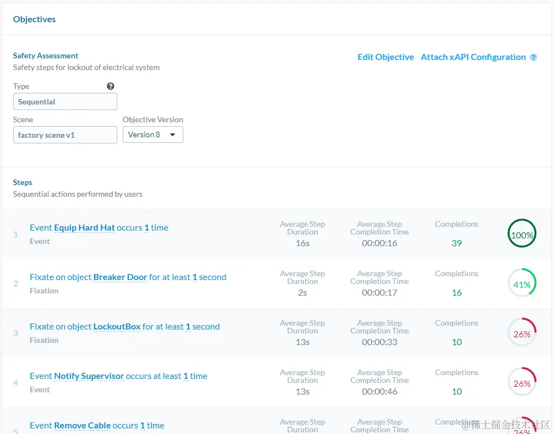
Task: Click the Equip Hard Hat link
Action: (84, 228)
